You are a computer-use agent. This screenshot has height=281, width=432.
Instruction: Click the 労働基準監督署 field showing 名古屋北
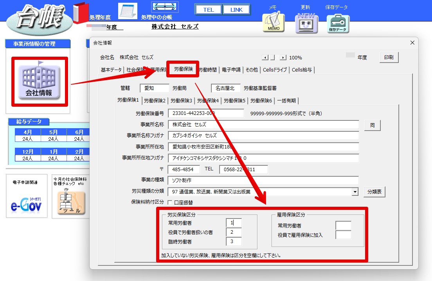point(226,88)
